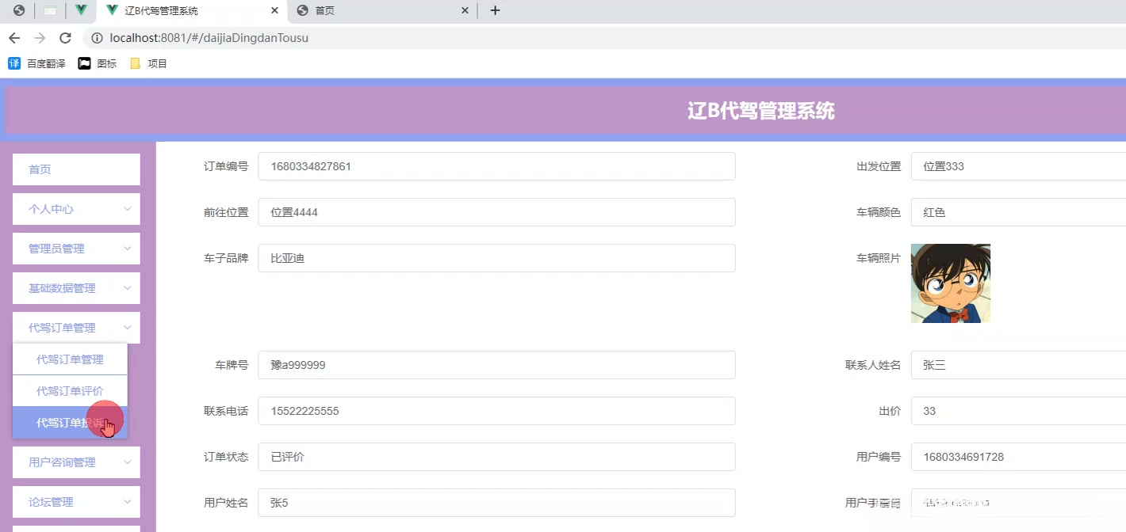The width and height of the screenshot is (1126, 532).
Task: Open the 代驾订单投诉 submenu item
Action: pyautogui.click(x=70, y=423)
